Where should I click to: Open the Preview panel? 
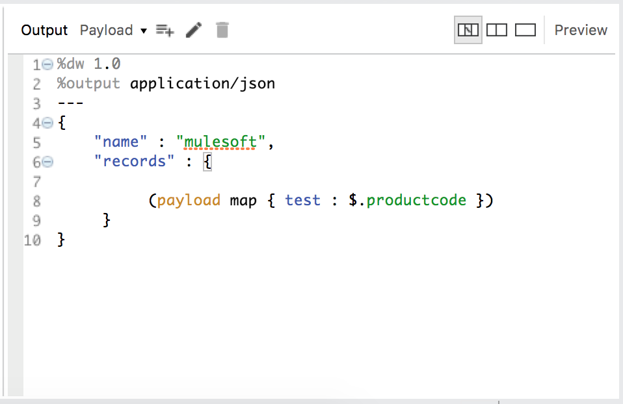pos(581,30)
